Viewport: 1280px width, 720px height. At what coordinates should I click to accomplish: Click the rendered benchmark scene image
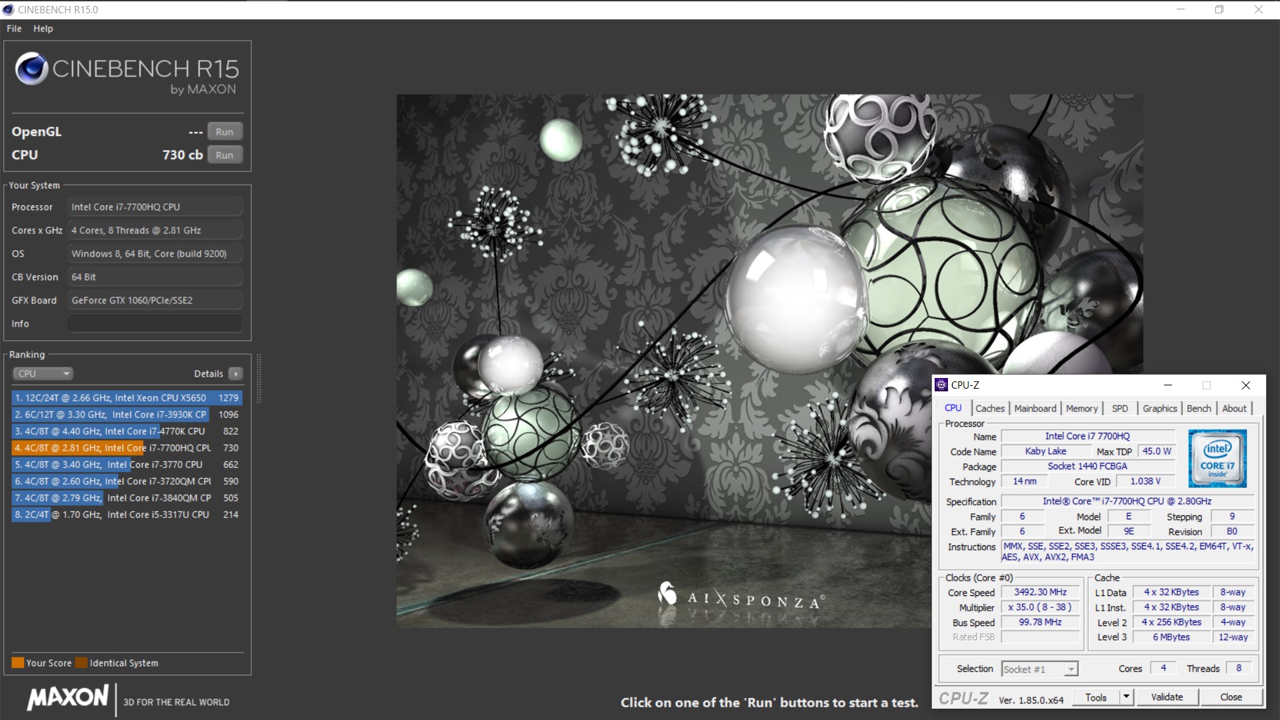coord(770,361)
